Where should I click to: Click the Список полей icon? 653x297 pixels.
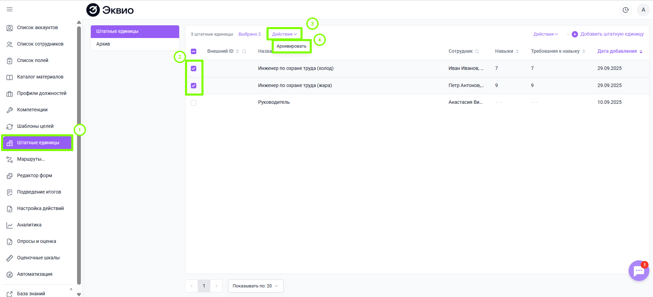tap(10, 61)
